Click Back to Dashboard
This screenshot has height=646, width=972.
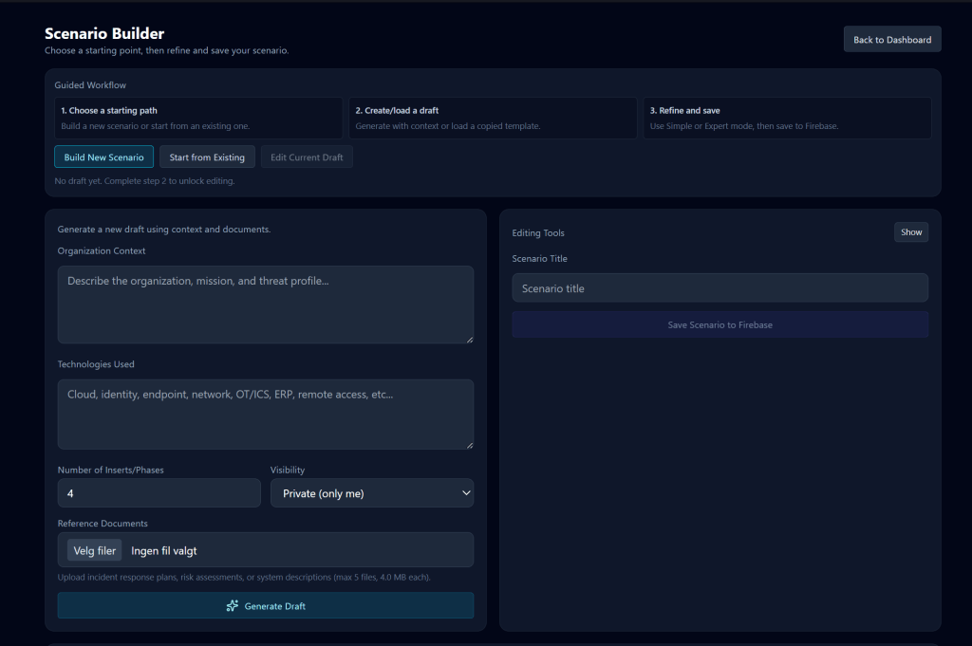click(x=891, y=39)
